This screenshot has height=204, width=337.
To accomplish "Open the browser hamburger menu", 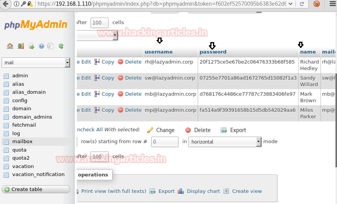I will 332,4.
